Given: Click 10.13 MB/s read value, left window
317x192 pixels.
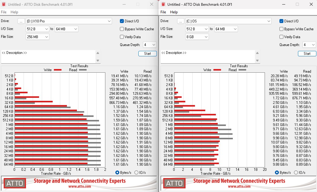Looking at the screenshot, I should tap(143, 76).
